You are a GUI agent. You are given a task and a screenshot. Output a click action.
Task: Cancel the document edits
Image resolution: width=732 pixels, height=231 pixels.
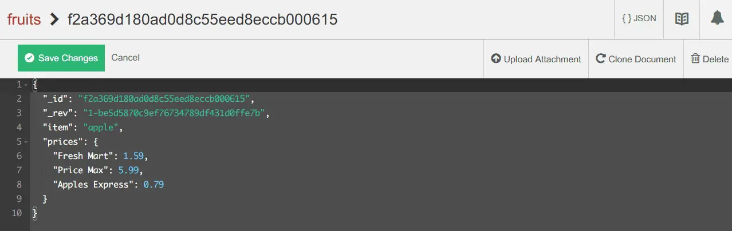tap(125, 57)
